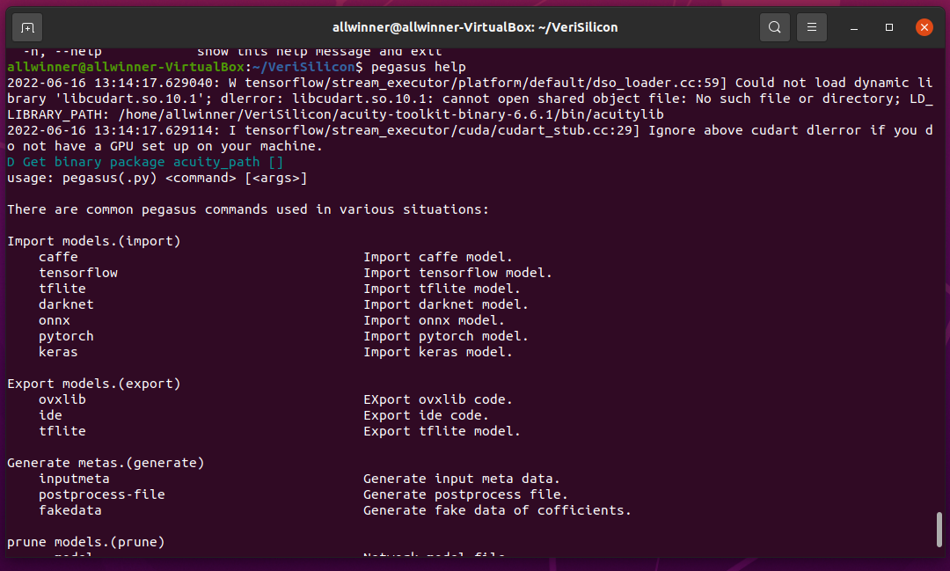This screenshot has height=571, width=950.
Task: Click the 'darknet' command entry
Action: (x=66, y=304)
